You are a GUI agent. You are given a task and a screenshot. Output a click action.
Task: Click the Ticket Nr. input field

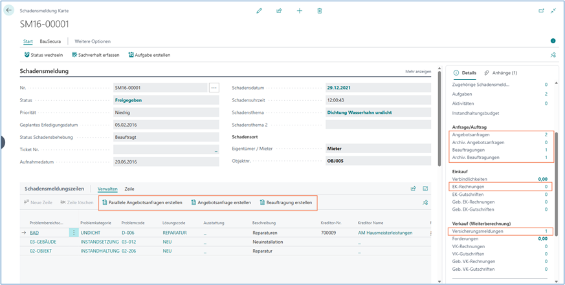(166, 149)
